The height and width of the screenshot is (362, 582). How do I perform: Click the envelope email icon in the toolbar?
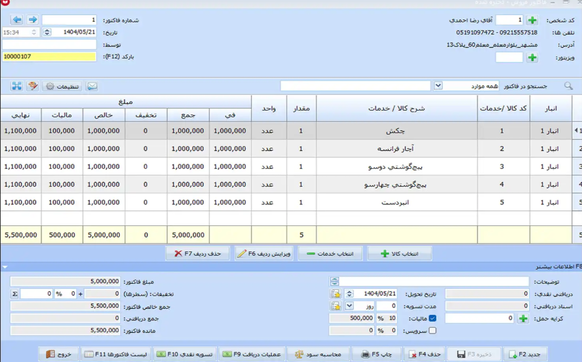tap(92, 86)
